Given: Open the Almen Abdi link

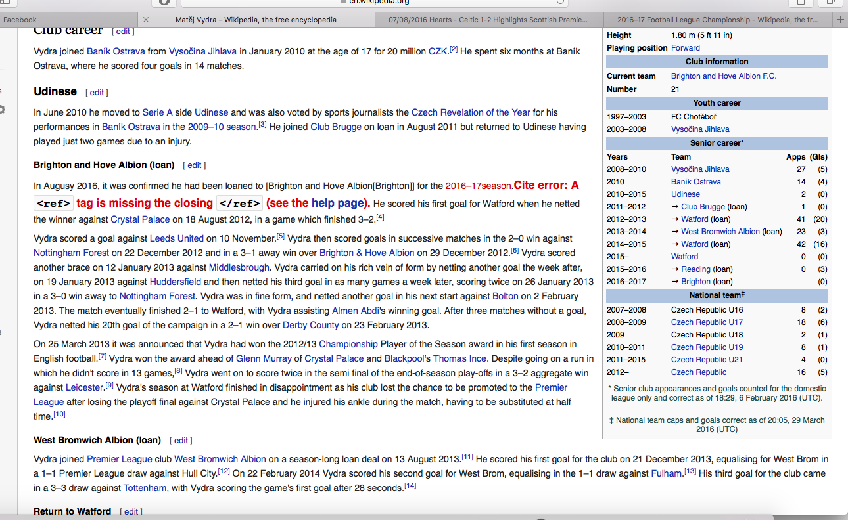Looking at the screenshot, I should coord(354,311).
